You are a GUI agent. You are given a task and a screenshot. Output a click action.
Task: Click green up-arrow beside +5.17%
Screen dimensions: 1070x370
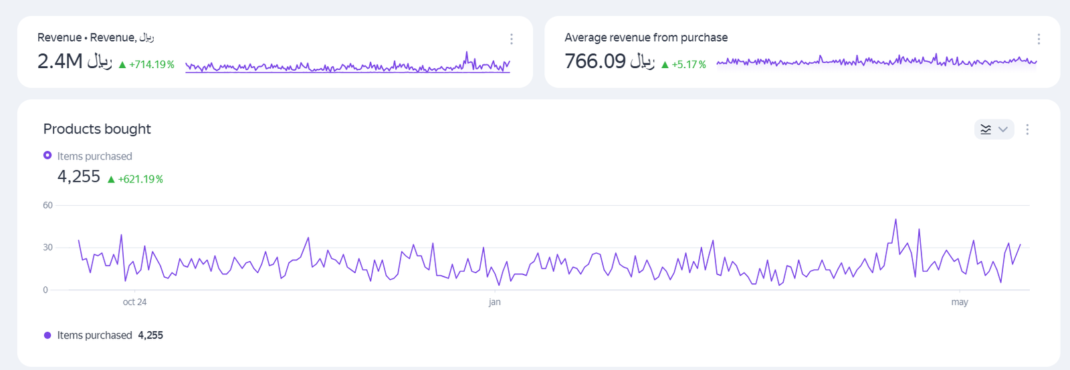pos(665,65)
